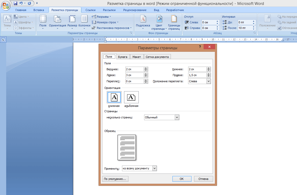Screen dimensions: 297x195
Task: Click the Верхнее margin field
Action: (135, 69)
